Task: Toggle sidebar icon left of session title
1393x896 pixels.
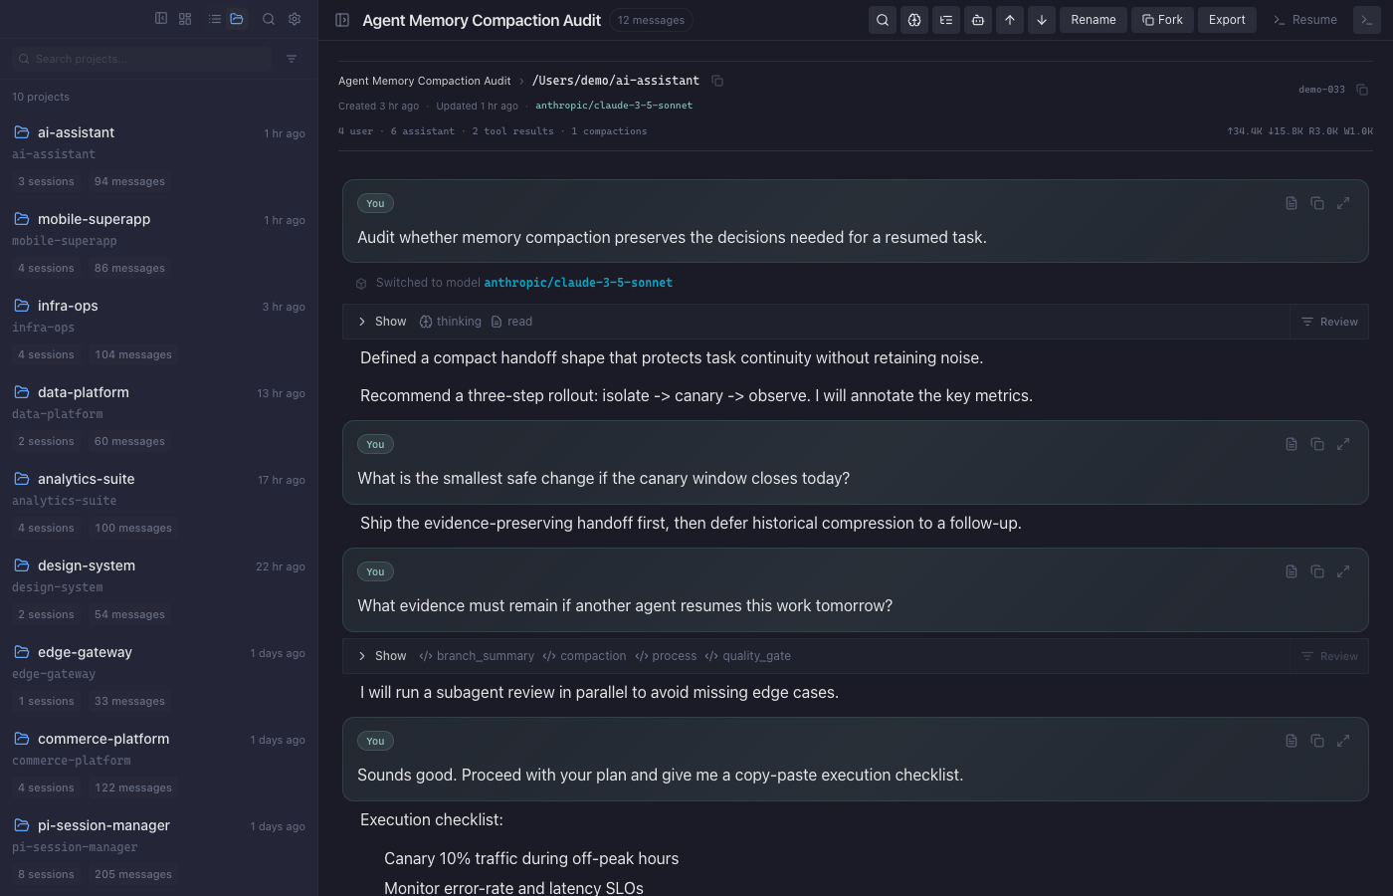Action: pos(342,20)
